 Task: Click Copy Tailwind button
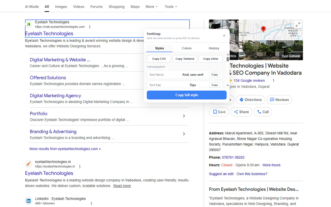(x=185, y=59)
